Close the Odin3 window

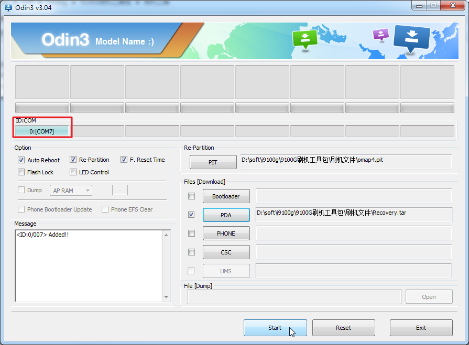coord(453,6)
